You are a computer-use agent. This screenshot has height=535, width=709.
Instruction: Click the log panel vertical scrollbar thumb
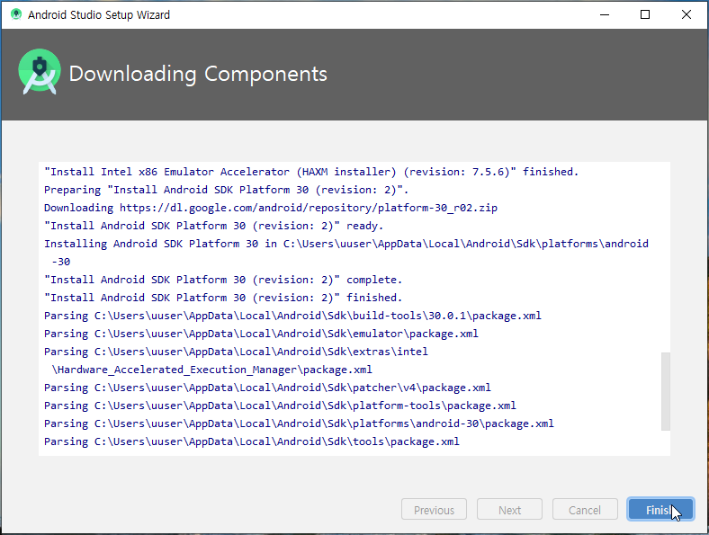point(666,391)
